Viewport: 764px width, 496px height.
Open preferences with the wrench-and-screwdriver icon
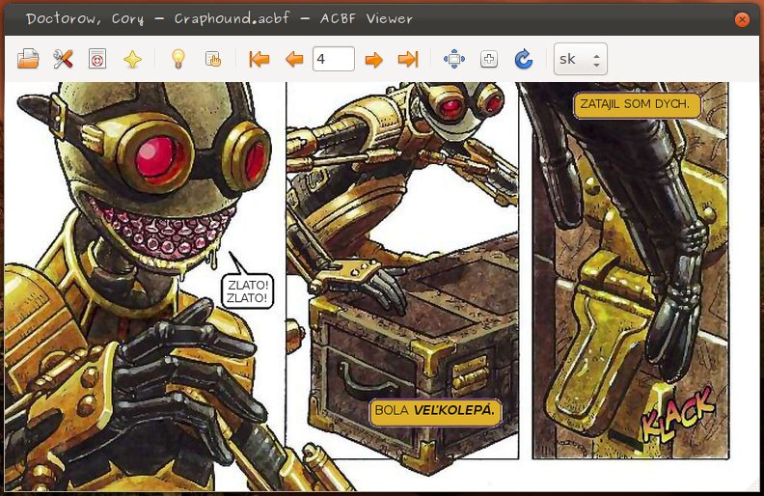point(63,59)
